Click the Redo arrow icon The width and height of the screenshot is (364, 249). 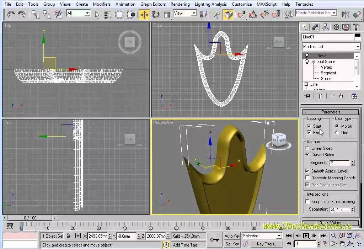click(x=22, y=15)
